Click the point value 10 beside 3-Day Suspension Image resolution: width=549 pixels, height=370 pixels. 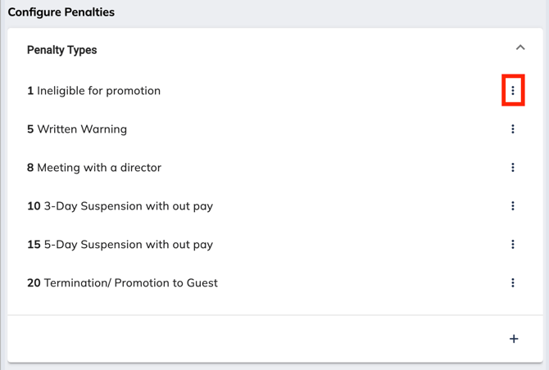[x=34, y=206]
